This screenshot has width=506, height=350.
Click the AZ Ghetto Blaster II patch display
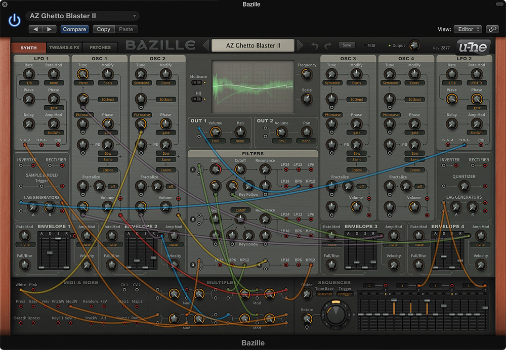tap(253, 46)
